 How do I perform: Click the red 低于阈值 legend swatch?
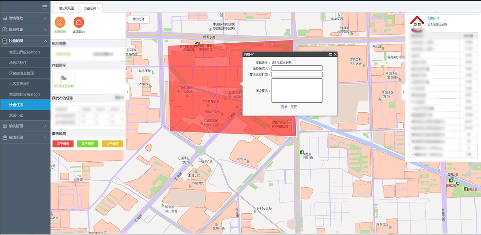click(x=63, y=144)
